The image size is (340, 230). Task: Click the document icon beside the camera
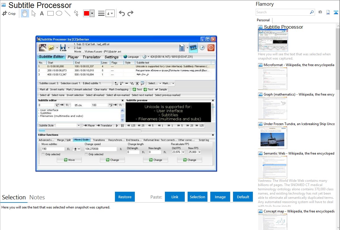coord(328,12)
